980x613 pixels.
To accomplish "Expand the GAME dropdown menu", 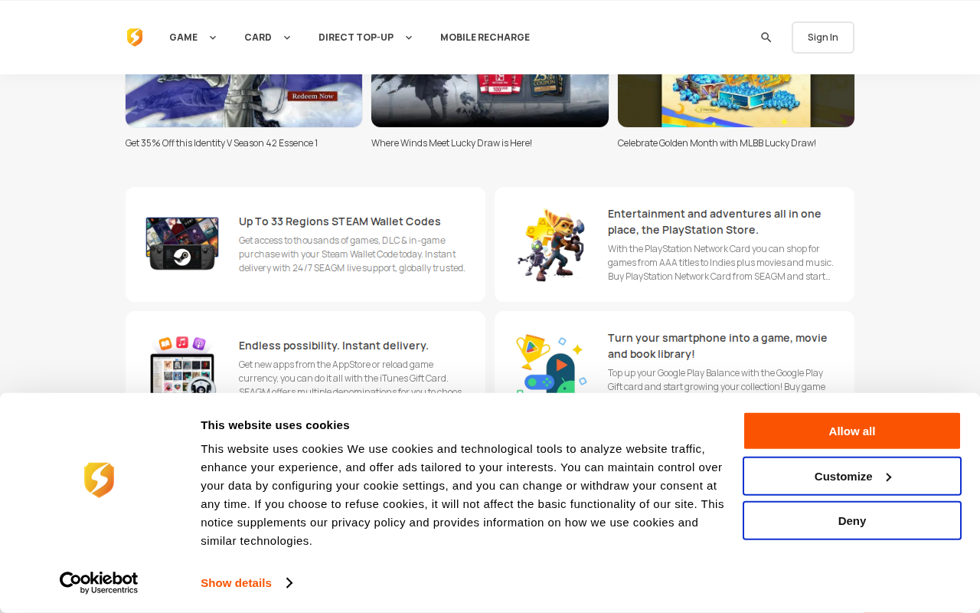I will (x=193, y=38).
